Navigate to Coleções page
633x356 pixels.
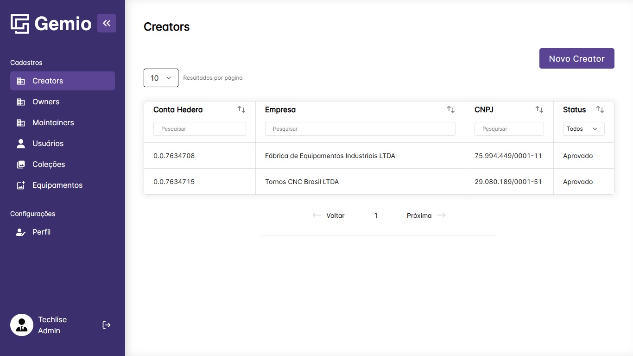(49, 165)
